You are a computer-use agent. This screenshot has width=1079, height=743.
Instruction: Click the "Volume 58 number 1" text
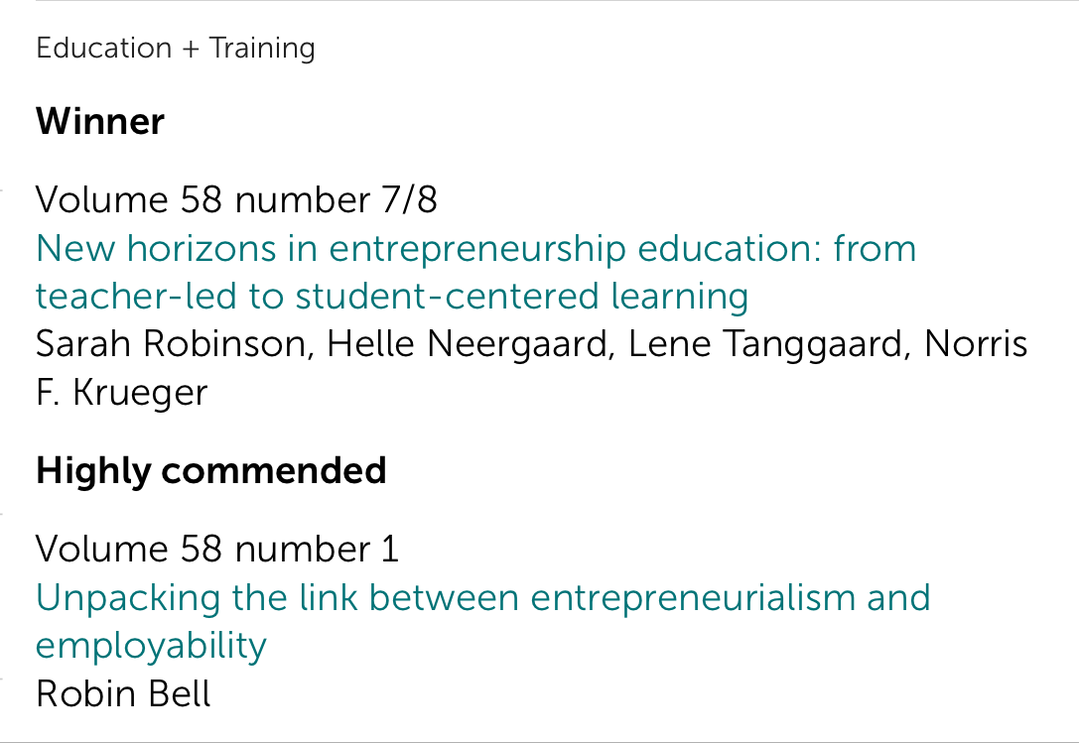(217, 549)
